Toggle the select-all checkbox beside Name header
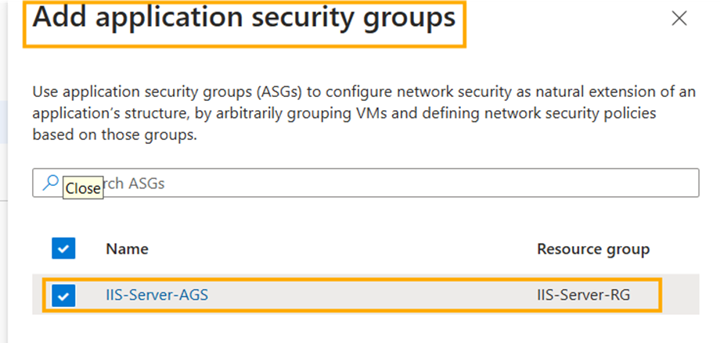Image resolution: width=720 pixels, height=343 pixels. click(x=63, y=249)
